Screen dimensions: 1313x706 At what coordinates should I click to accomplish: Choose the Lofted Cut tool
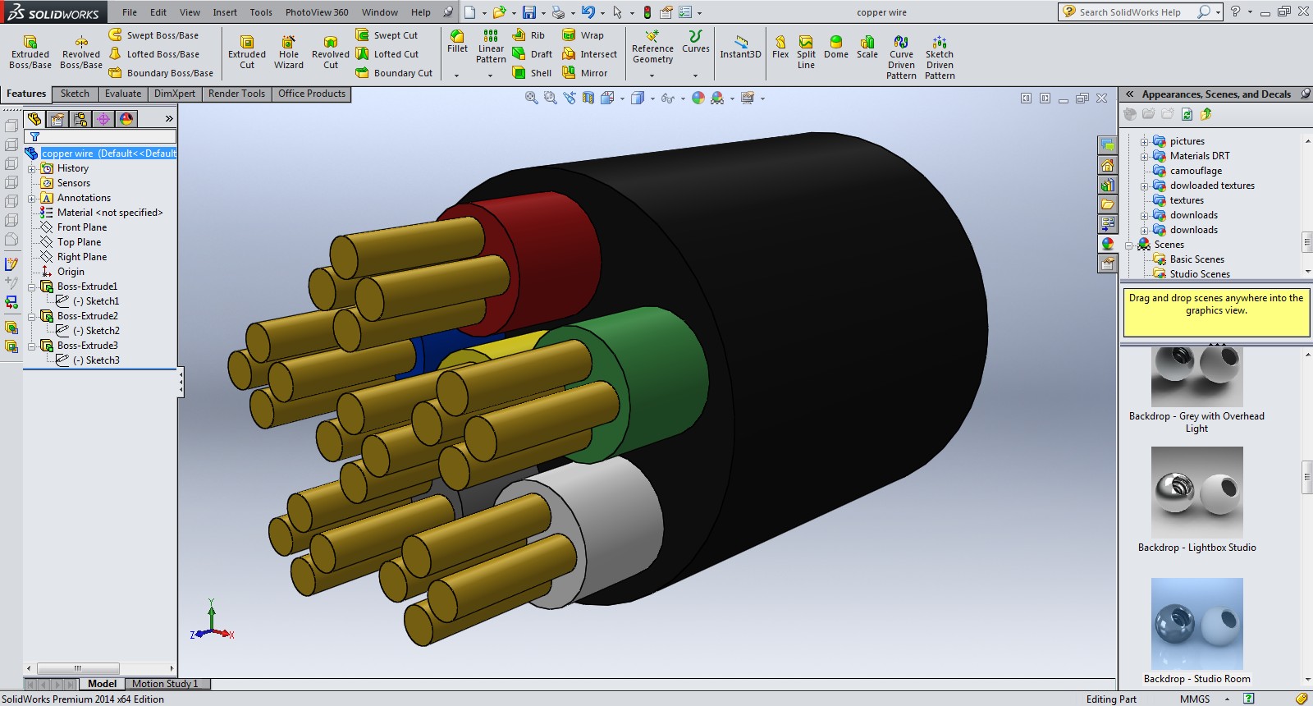click(x=387, y=54)
